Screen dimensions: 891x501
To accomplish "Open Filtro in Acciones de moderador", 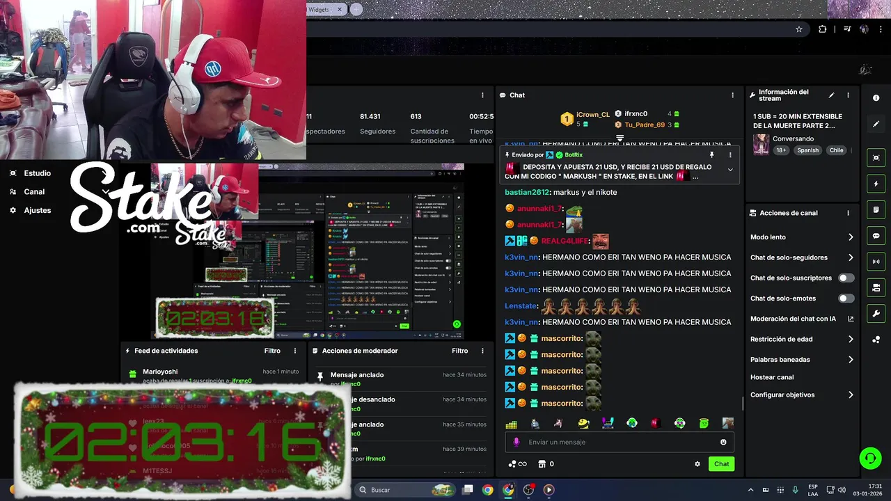I will [x=460, y=351].
